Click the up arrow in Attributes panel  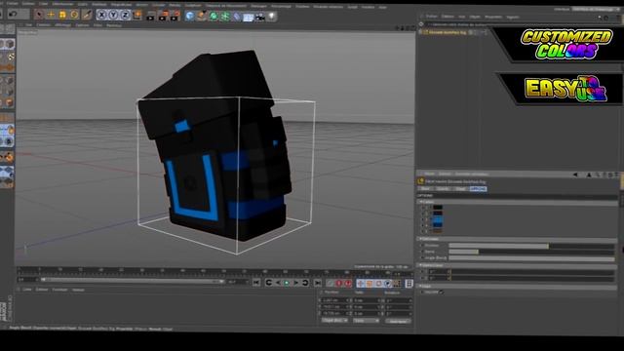pyautogui.click(x=589, y=175)
